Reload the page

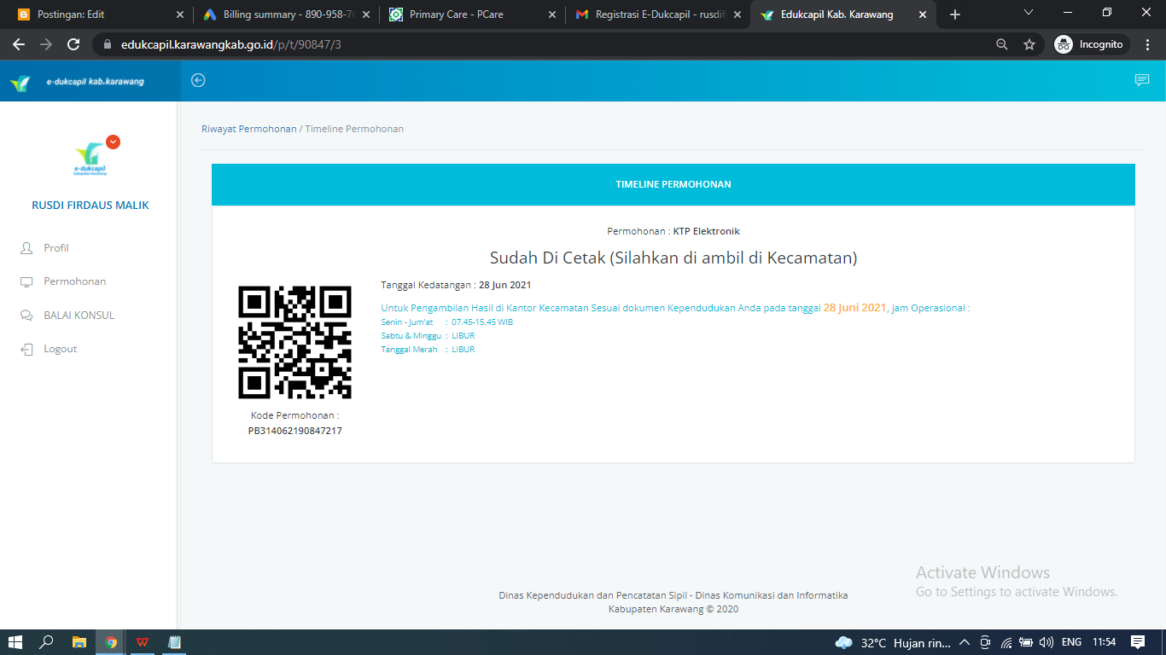point(73,44)
